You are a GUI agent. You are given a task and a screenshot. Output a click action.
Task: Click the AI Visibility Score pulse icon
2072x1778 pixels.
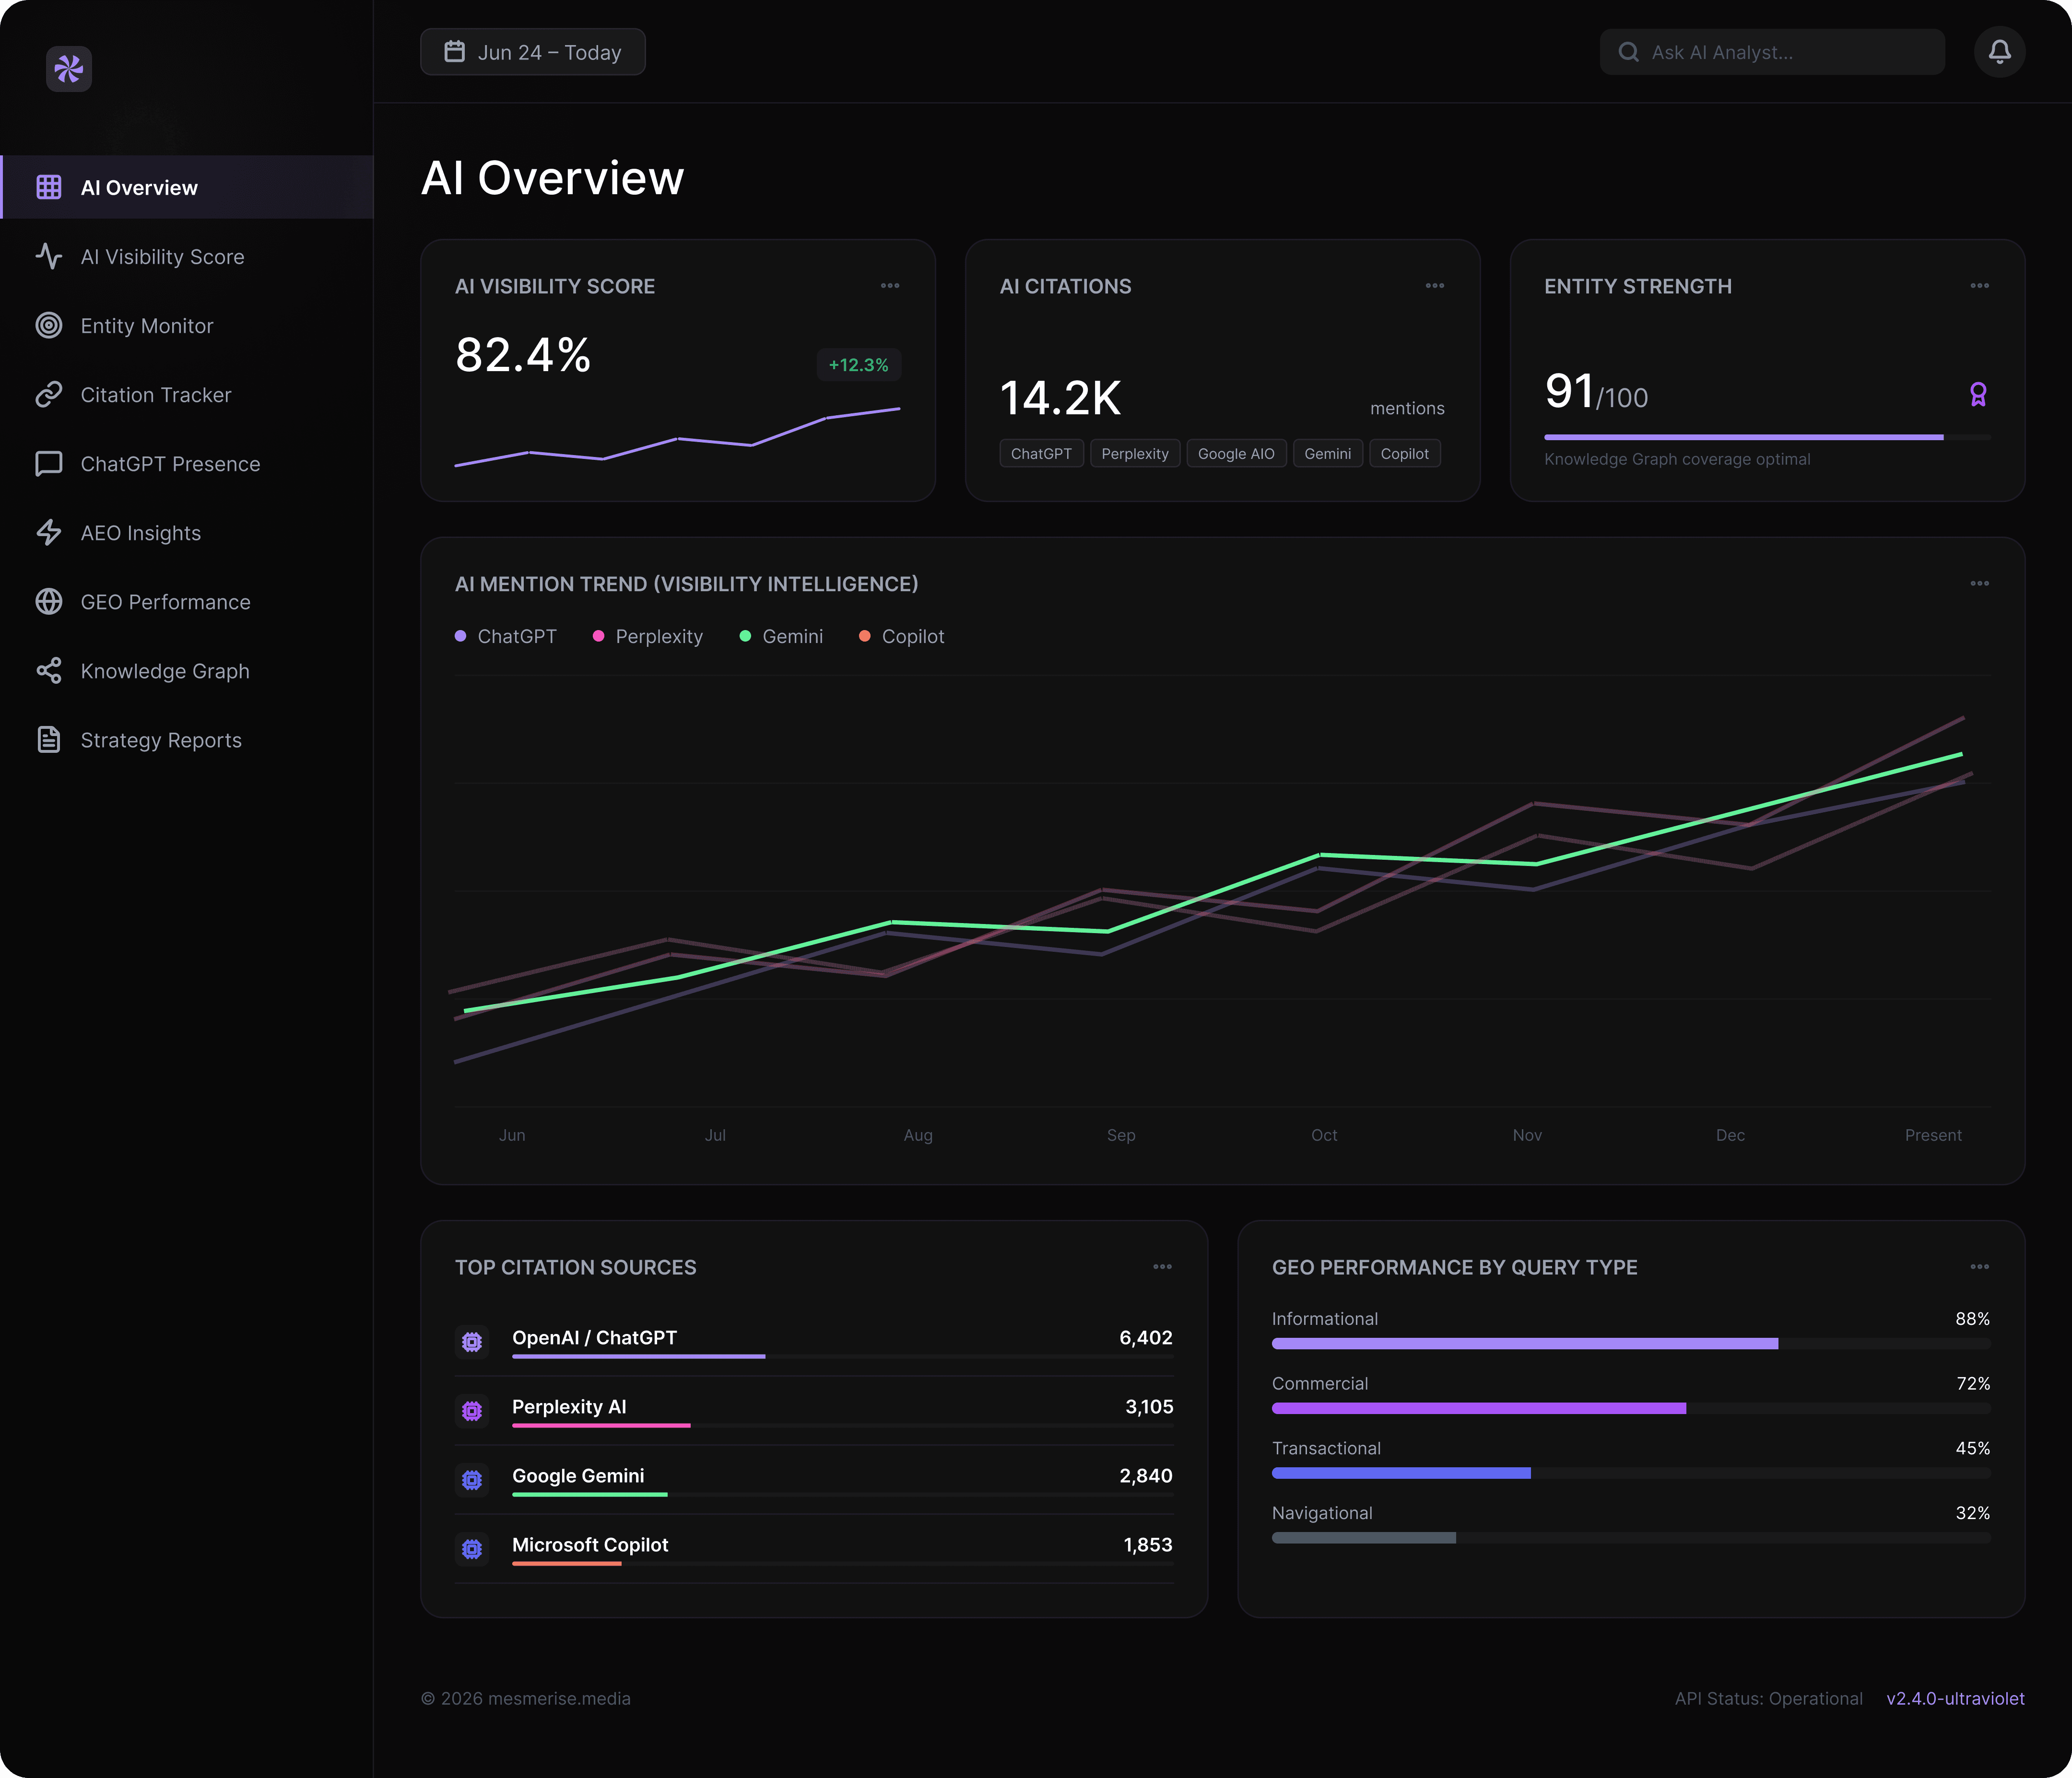tap(49, 256)
